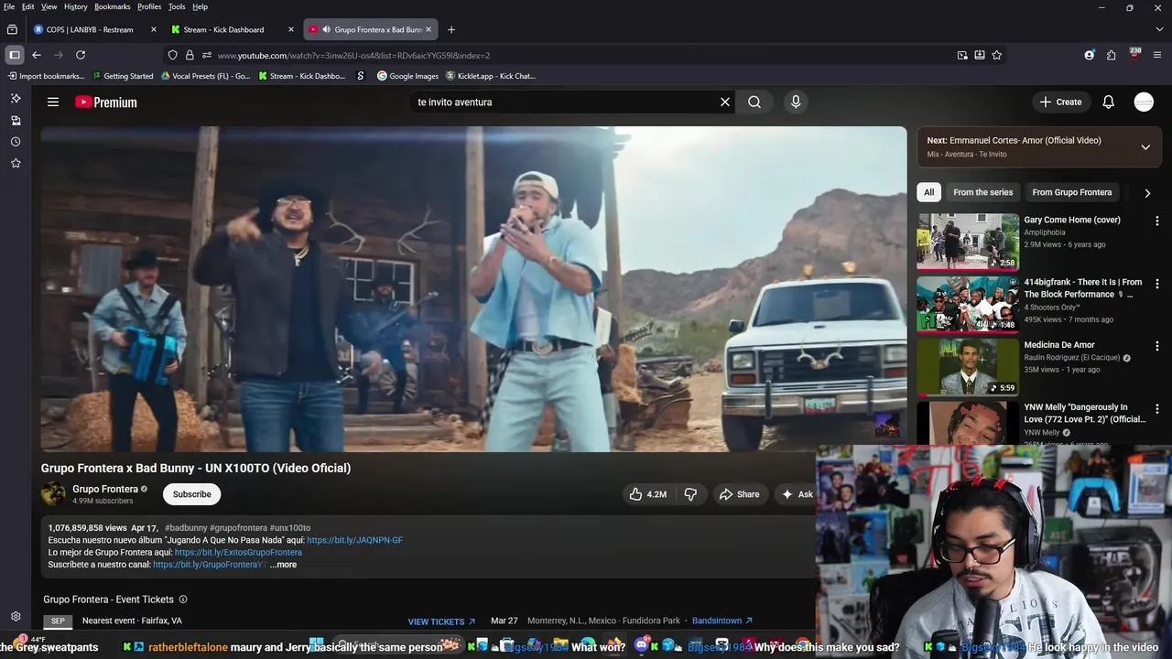Open the browser extensions puzzle icon

pyautogui.click(x=1111, y=55)
